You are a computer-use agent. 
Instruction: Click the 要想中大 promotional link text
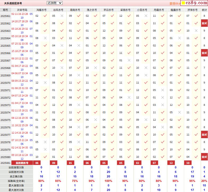click(175, 4)
